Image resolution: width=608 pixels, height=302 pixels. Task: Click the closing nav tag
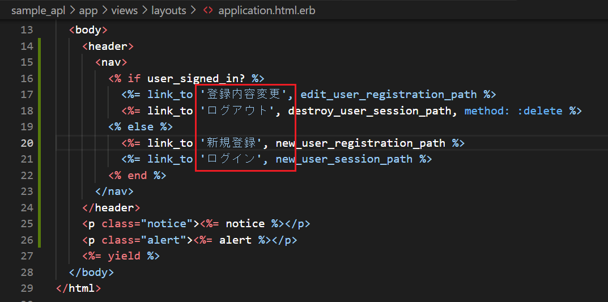point(114,192)
